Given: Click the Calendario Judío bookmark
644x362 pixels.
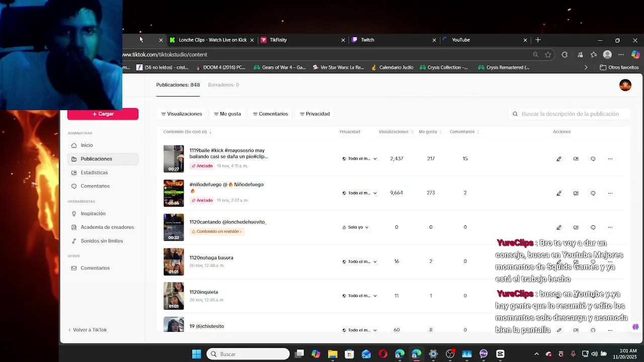Looking at the screenshot, I should [391, 67].
